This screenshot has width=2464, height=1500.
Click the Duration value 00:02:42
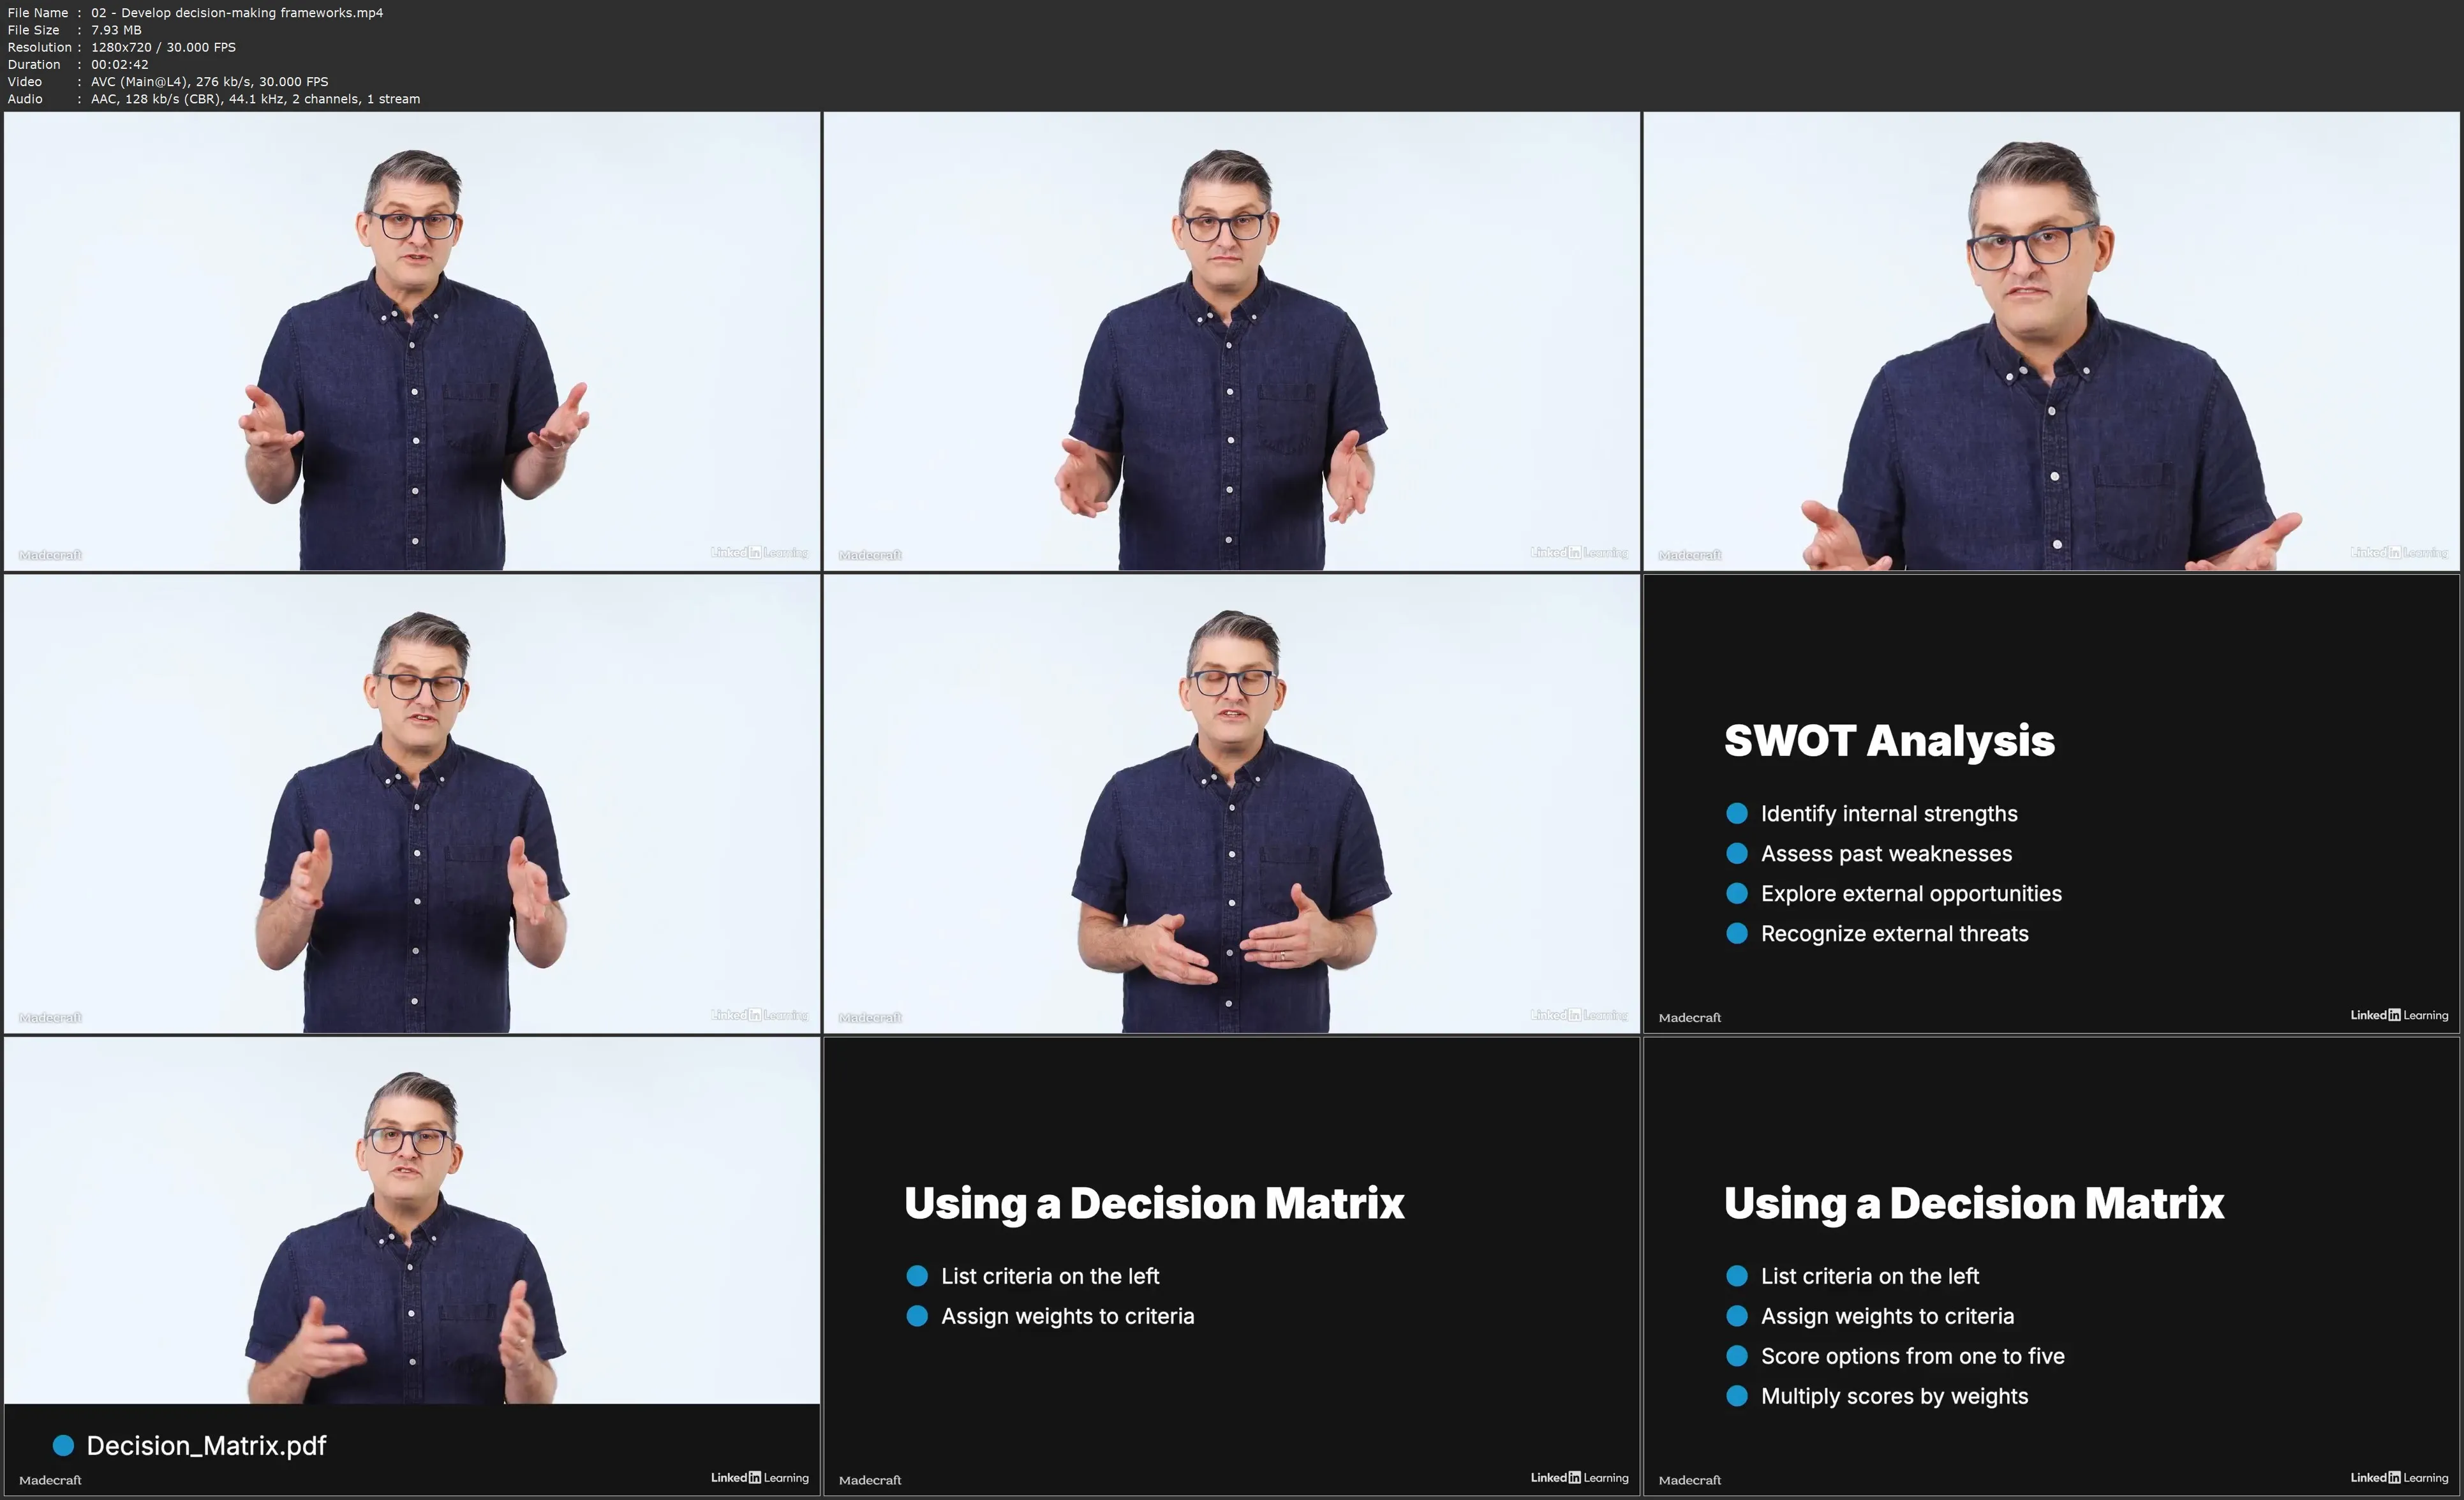pos(119,64)
